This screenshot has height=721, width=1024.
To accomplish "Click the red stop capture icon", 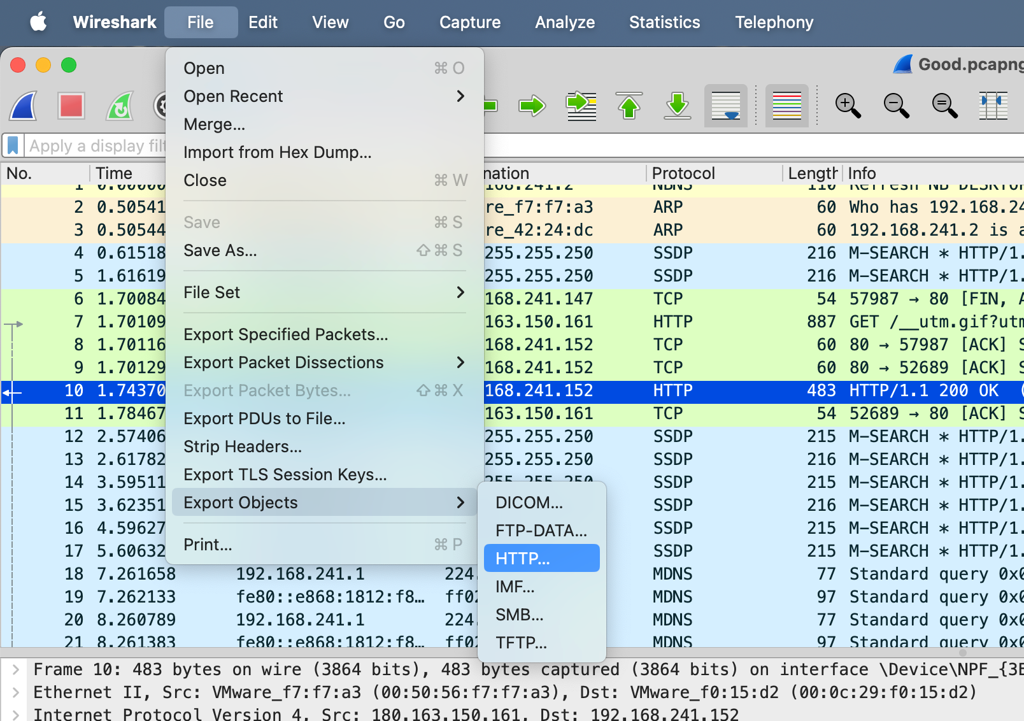I will click(71, 106).
